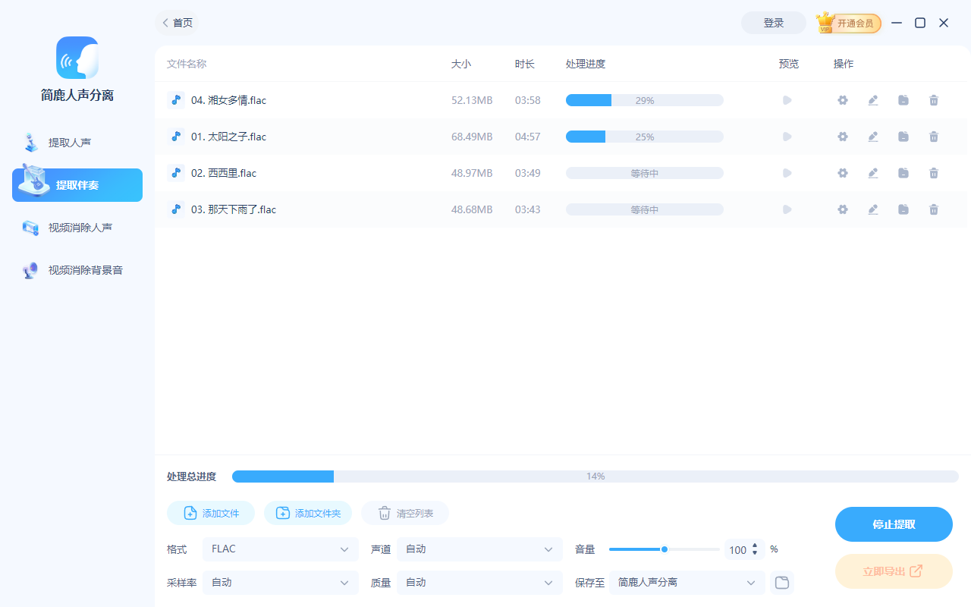This screenshot has height=607, width=971.
Task: Open the 格式 format dropdown
Action: click(280, 549)
